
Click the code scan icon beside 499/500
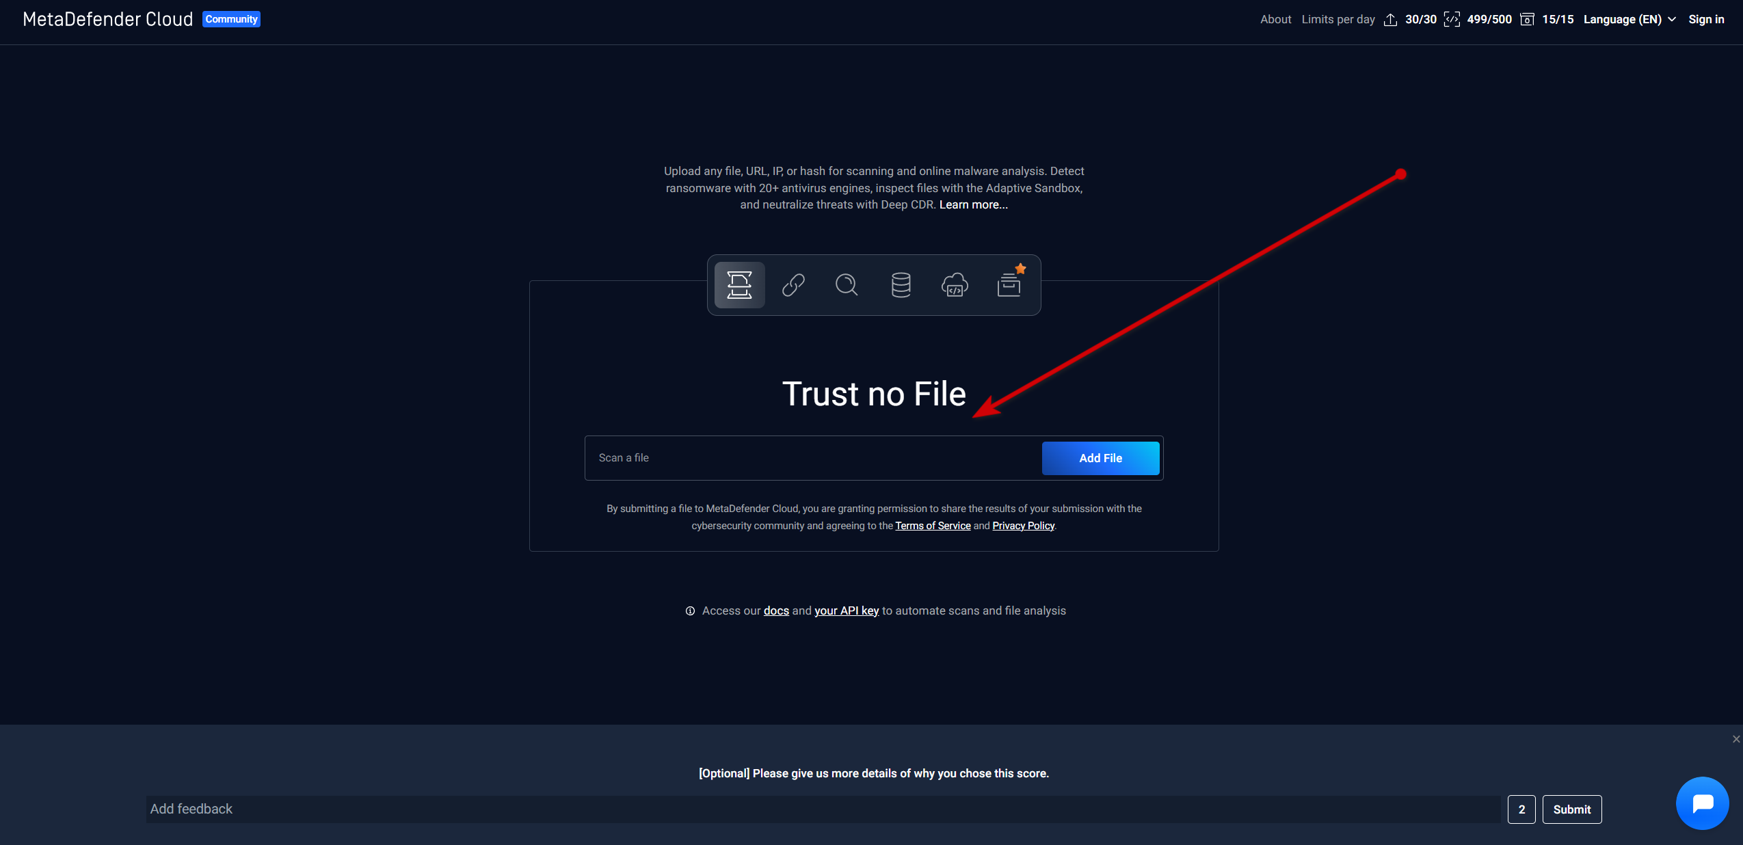(x=1452, y=20)
